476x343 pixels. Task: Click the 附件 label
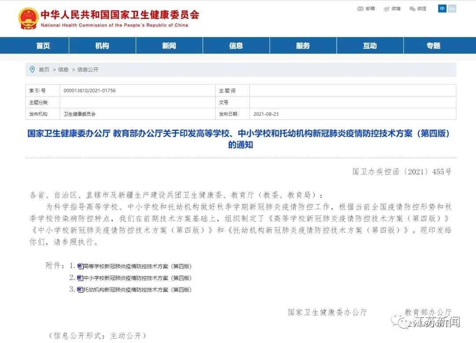[x=55, y=265]
